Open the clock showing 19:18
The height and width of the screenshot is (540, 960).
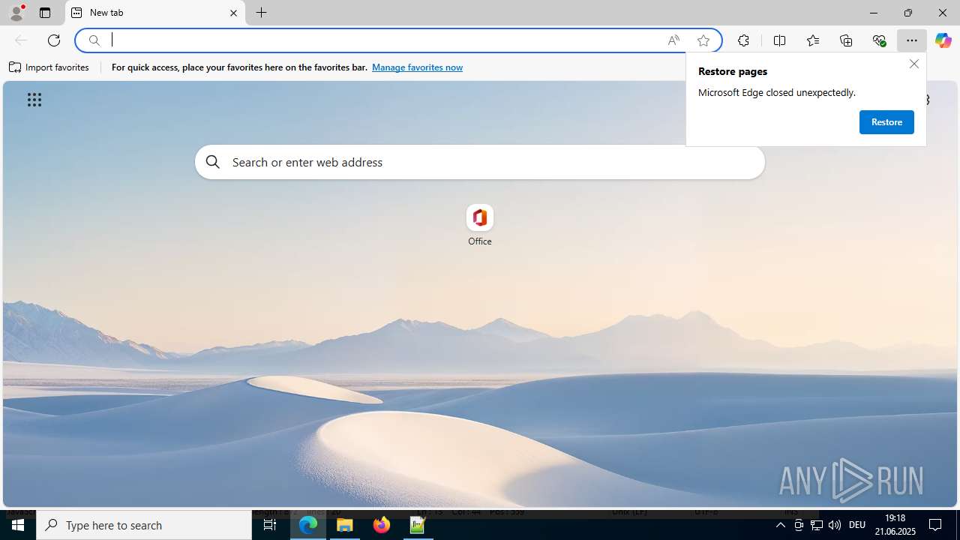click(x=895, y=525)
